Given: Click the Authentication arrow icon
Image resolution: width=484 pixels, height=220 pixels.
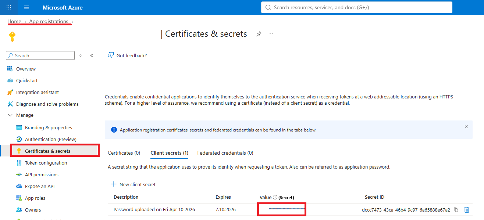Looking at the screenshot, I should 19,139.
